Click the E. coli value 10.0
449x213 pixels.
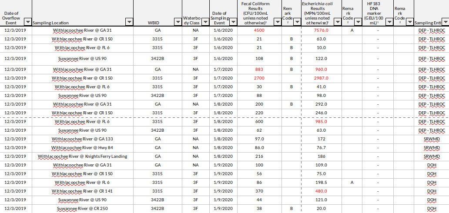[x=321, y=47]
